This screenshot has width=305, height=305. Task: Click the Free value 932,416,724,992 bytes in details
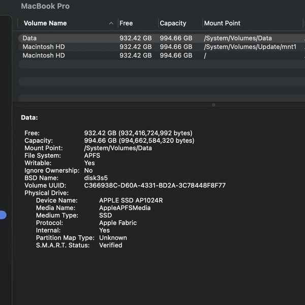tap(138, 133)
